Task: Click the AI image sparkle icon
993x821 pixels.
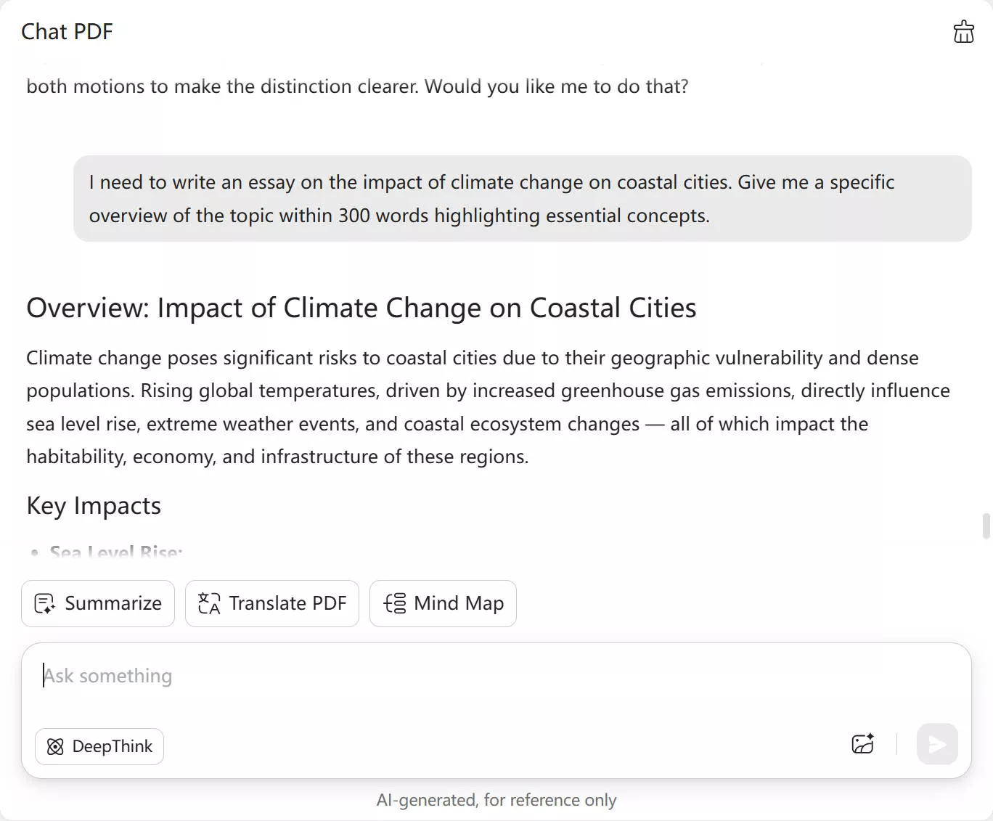Action: pos(862,744)
